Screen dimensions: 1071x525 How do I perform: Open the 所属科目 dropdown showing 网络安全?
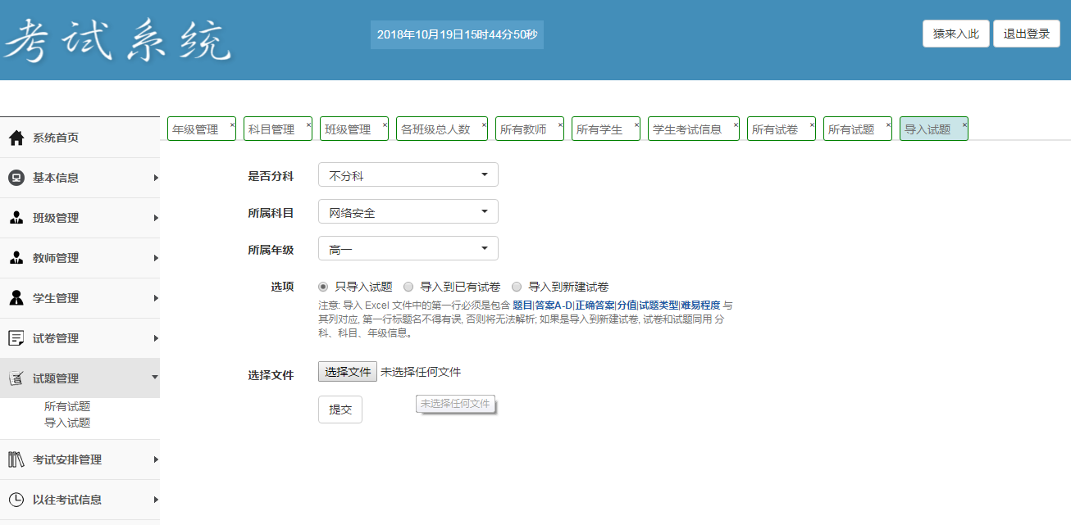point(408,212)
